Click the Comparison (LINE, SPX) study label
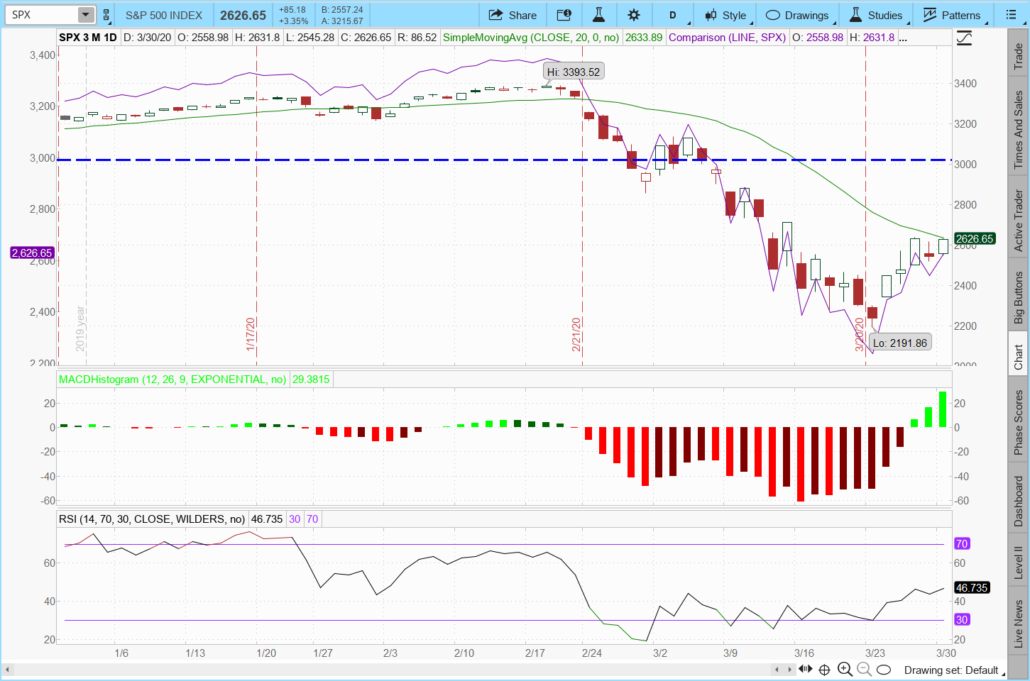1030x681 pixels. (728, 38)
